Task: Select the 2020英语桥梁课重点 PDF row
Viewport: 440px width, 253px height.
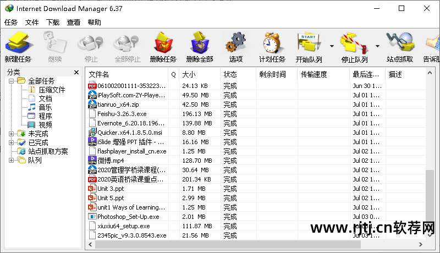Action: point(255,179)
